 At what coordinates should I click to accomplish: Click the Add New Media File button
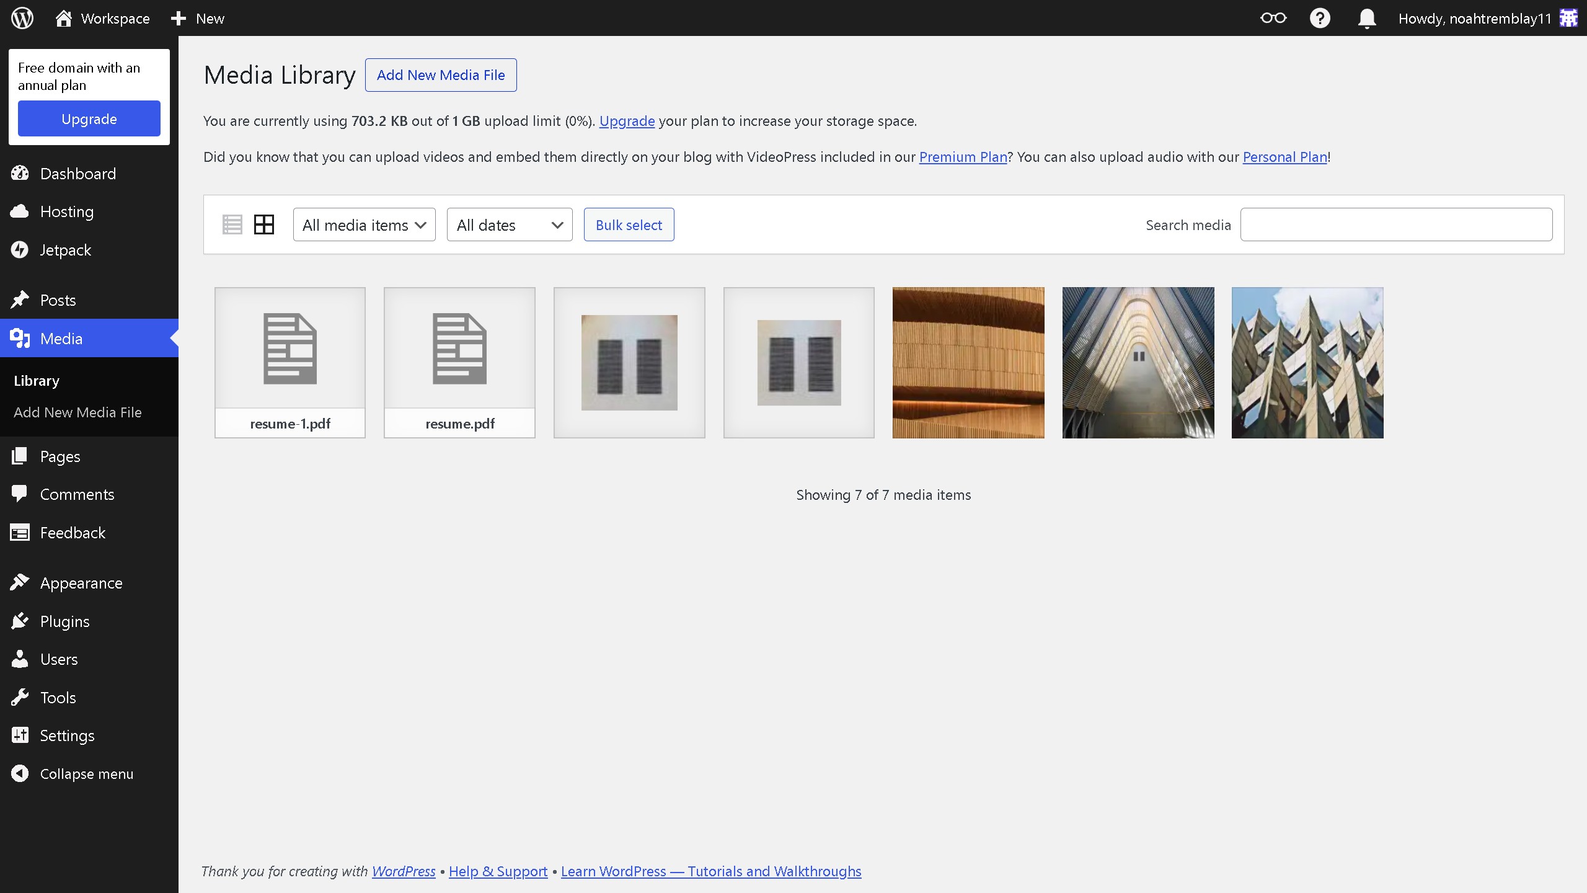[x=440, y=75]
